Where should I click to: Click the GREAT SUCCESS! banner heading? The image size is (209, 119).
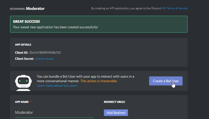[x=26, y=21]
